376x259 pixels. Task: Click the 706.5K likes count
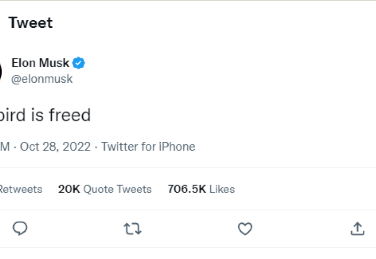pyautogui.click(x=187, y=189)
